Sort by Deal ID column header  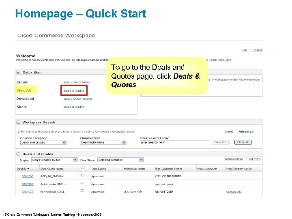click(21, 169)
